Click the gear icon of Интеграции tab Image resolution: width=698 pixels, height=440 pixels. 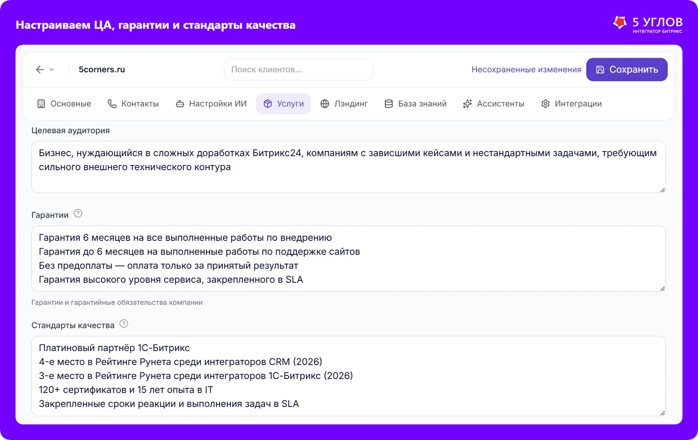545,103
